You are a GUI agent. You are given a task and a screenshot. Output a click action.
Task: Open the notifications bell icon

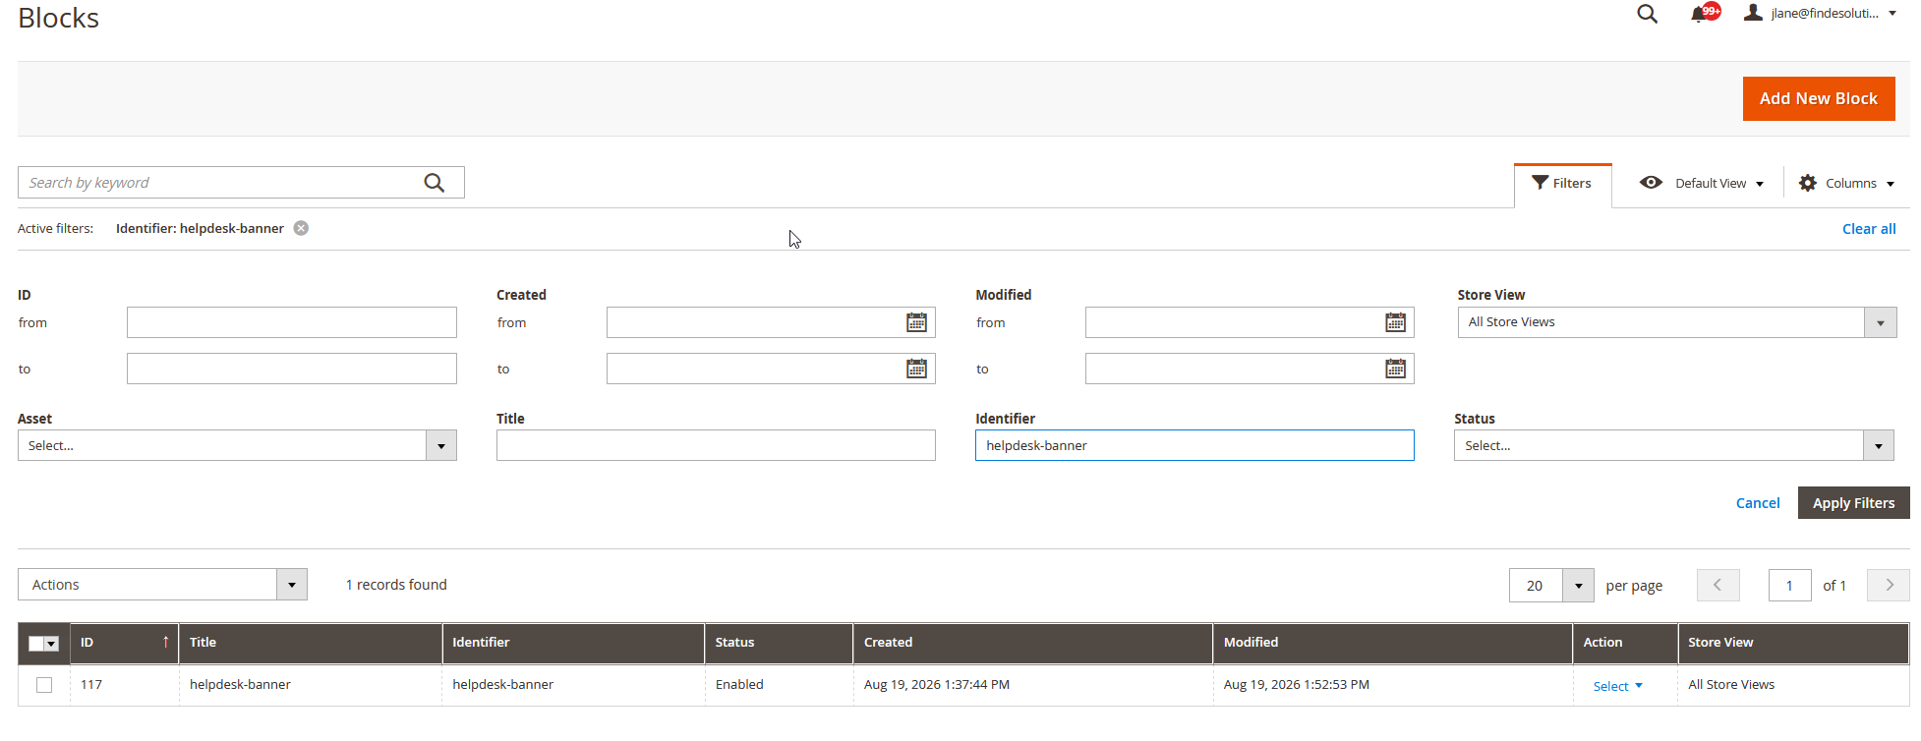pos(1699,14)
